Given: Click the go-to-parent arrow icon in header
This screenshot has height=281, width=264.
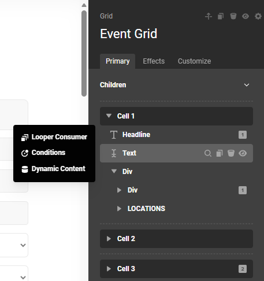Looking at the screenshot, I should pos(209,16).
